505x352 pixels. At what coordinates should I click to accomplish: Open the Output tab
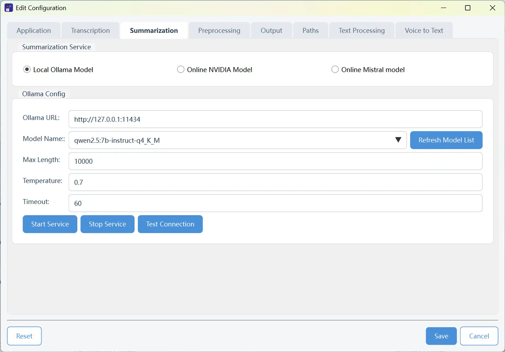(x=271, y=30)
